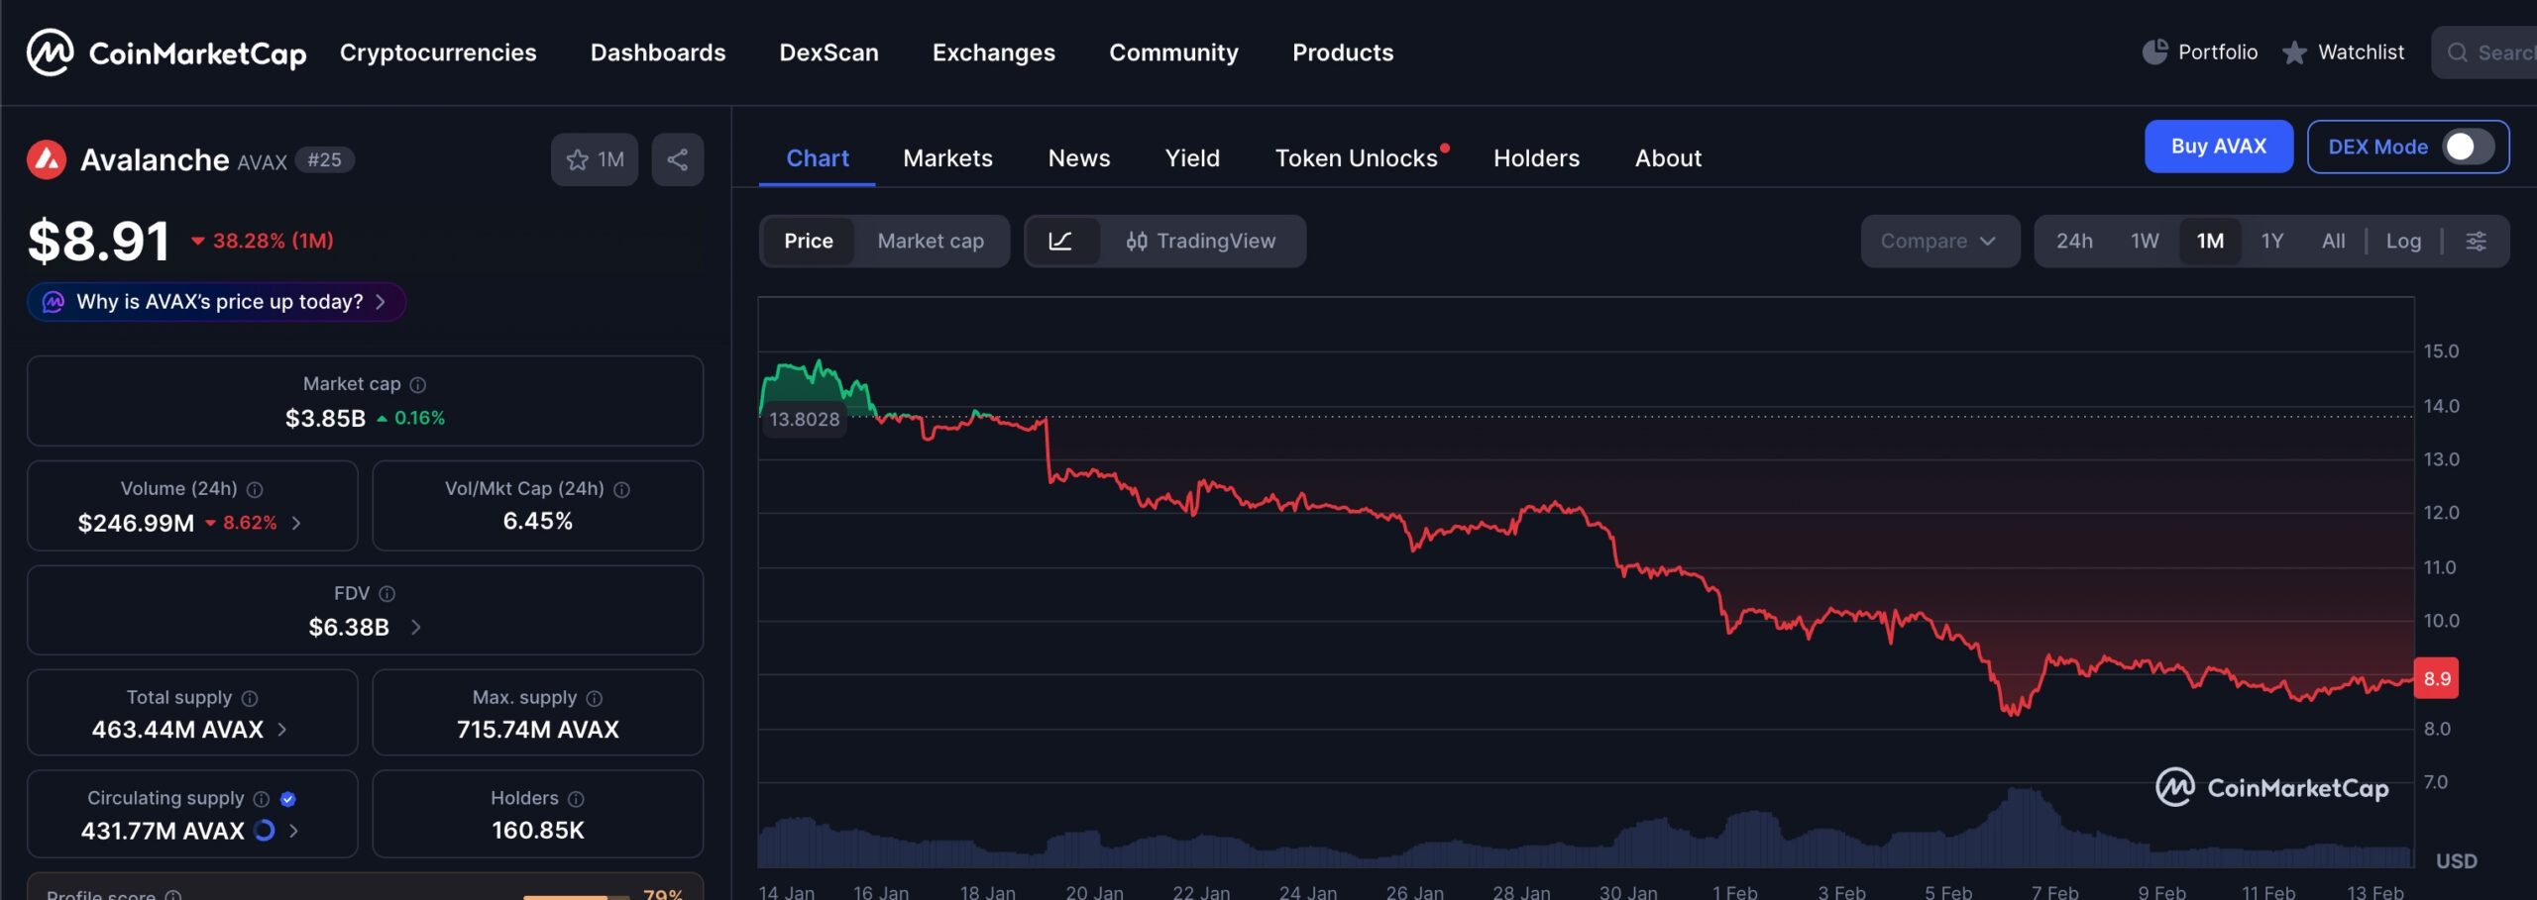Open Cryptocurrencies menu in header

[438, 52]
